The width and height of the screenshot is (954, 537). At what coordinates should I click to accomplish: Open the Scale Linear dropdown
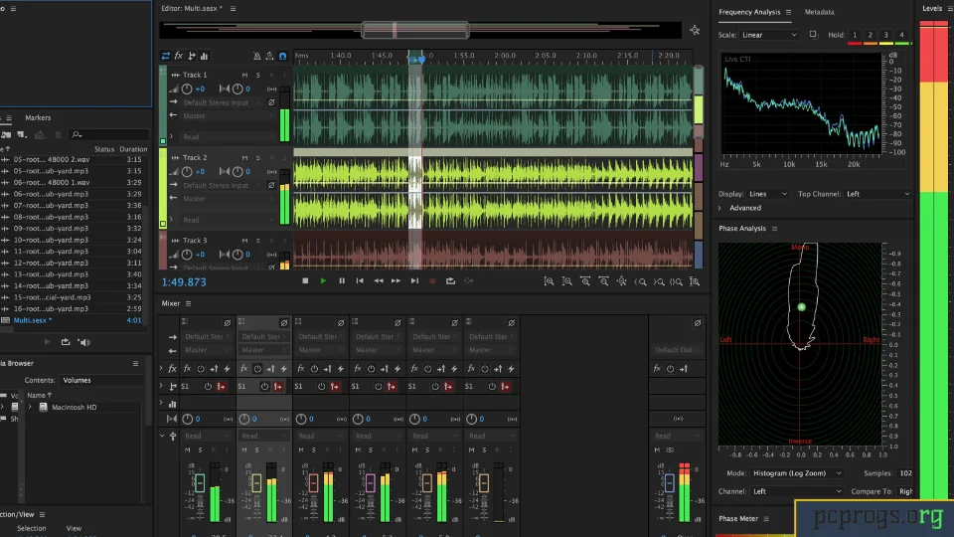coord(769,35)
